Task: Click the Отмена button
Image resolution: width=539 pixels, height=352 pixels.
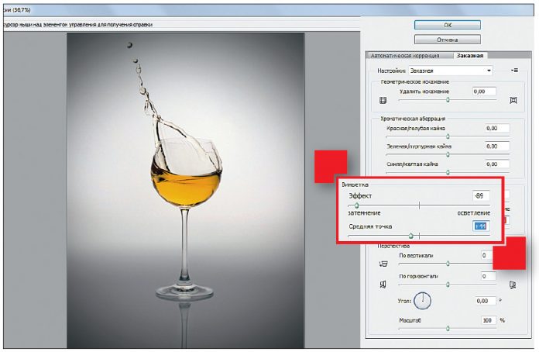Action: 447,39
